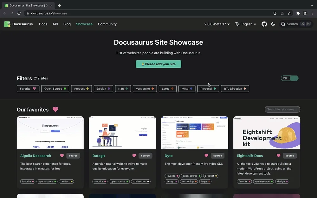Viewport: 317px width, 198px height.
Task: Open source button on Dyte card
Action: [x=217, y=156]
